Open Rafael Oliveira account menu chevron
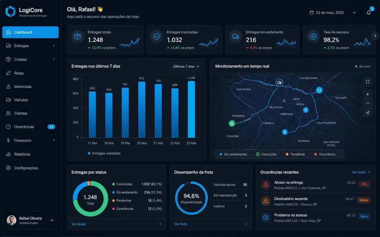Screen dimensions: 380x237 52,220
